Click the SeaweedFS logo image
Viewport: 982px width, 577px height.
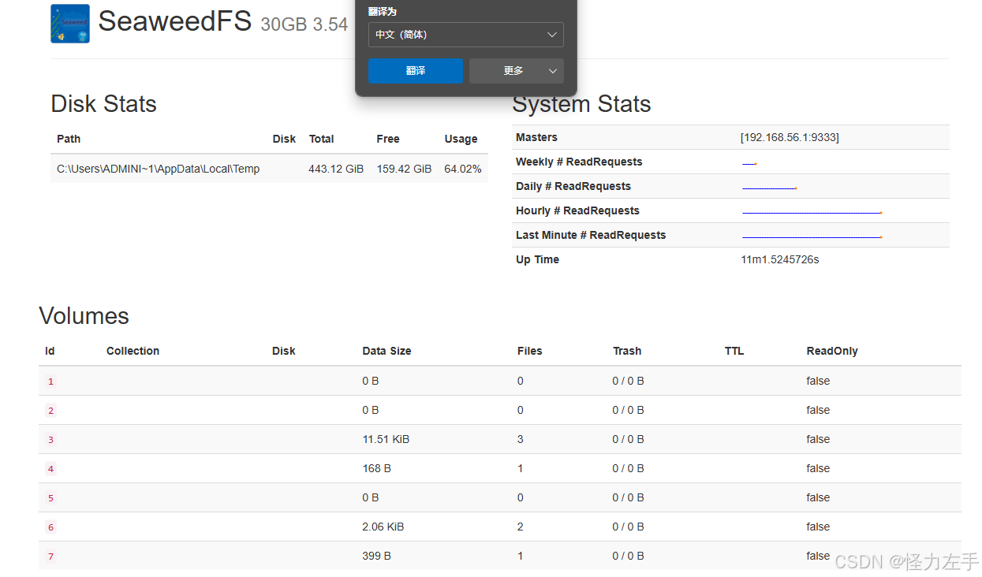click(x=69, y=24)
